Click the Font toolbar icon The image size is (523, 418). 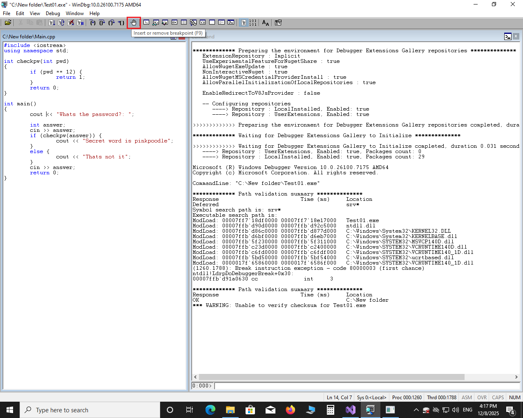266,23
